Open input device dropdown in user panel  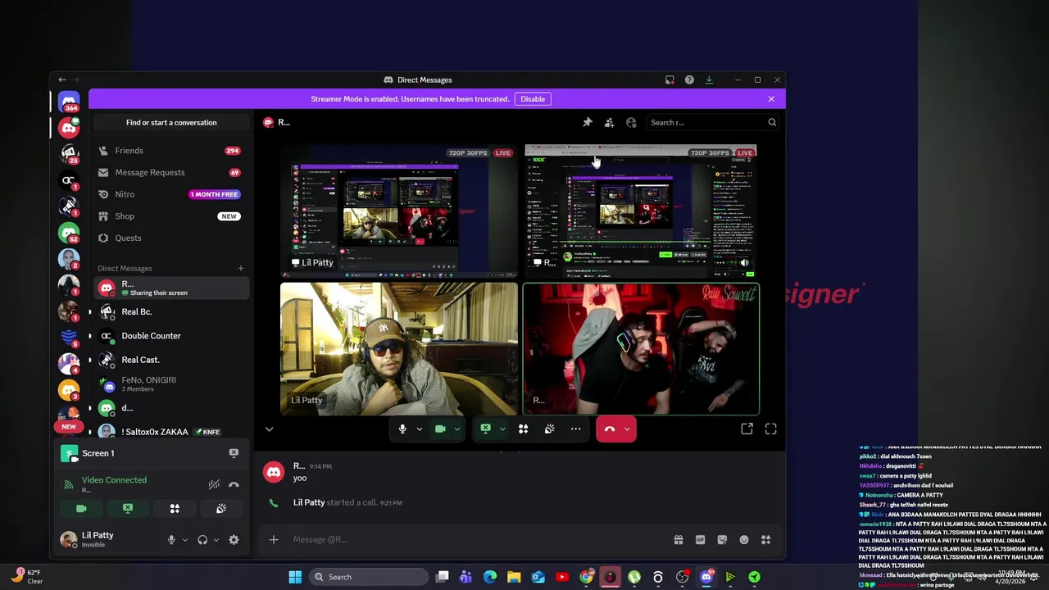click(x=184, y=539)
